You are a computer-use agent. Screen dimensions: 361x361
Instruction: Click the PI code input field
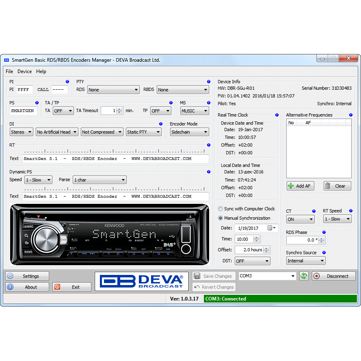(25, 90)
